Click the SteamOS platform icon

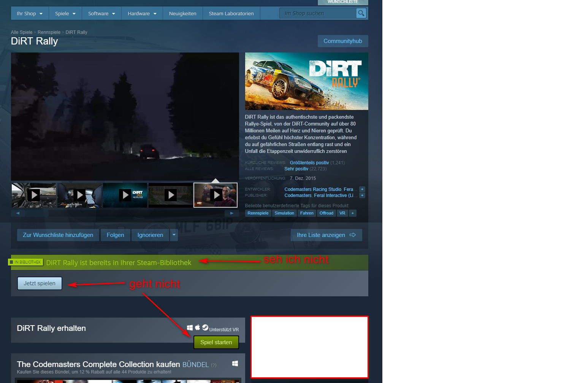[x=205, y=327]
